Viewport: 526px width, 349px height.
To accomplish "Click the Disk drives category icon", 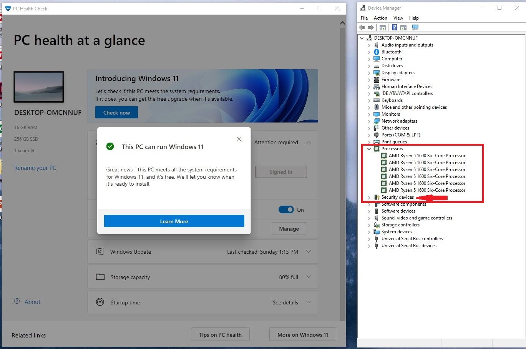I will coord(377,66).
